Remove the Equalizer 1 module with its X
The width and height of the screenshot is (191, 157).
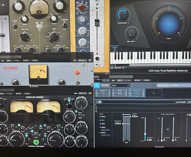110,90
